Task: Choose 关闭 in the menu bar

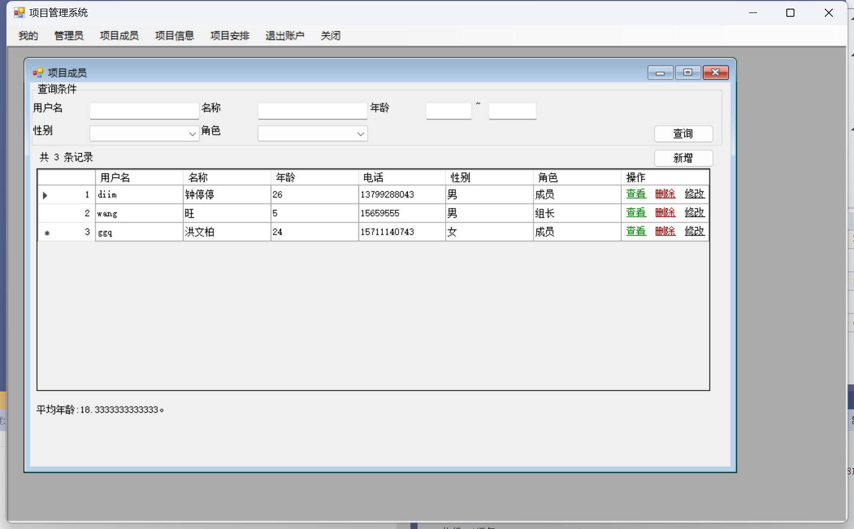Action: tap(330, 36)
